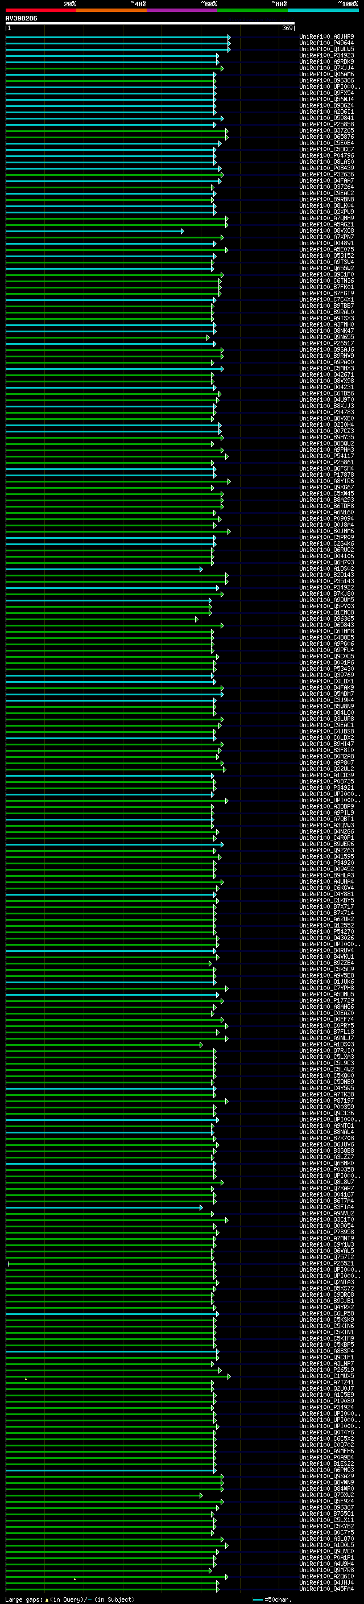Select the UniRef100_P35143 label
Image resolution: width=364 pixels, height=1604 pixels.
coord(326,581)
